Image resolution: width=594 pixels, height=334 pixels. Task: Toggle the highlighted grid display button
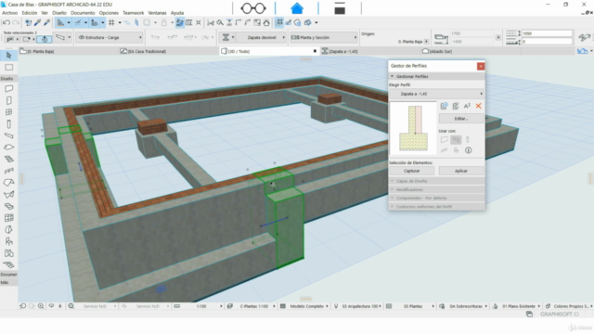[279, 22]
